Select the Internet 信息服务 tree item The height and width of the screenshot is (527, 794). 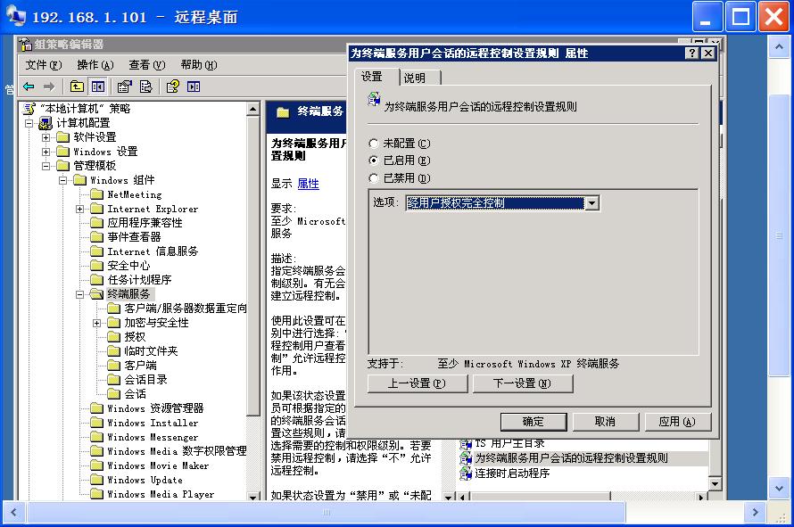click(153, 251)
